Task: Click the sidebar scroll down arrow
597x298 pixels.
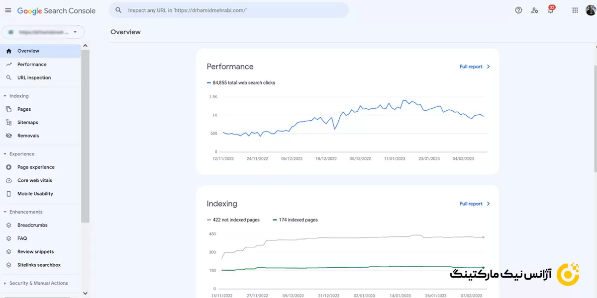Action: point(85,293)
